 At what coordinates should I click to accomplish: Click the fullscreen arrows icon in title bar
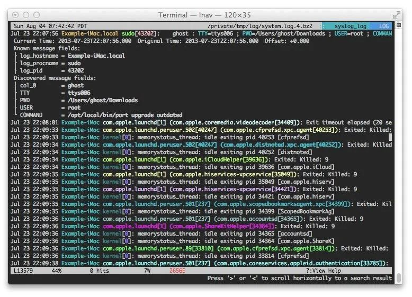pos(396,15)
